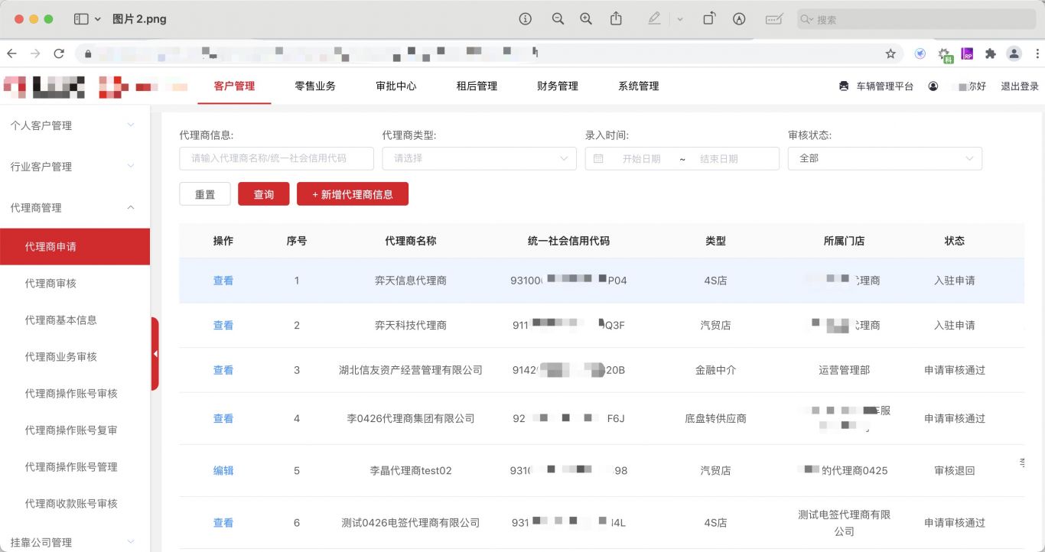
Task: Click the gear extension icon
Action: (945, 54)
